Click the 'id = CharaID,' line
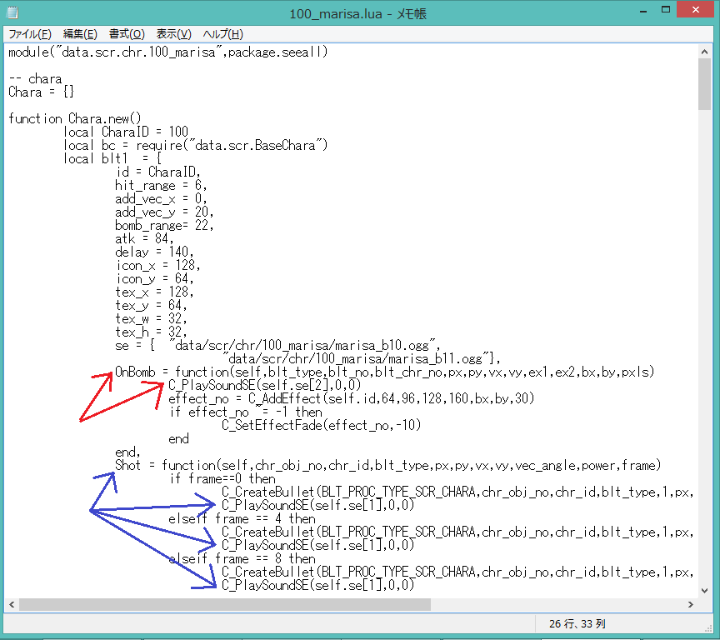The image size is (720, 640). [158, 172]
